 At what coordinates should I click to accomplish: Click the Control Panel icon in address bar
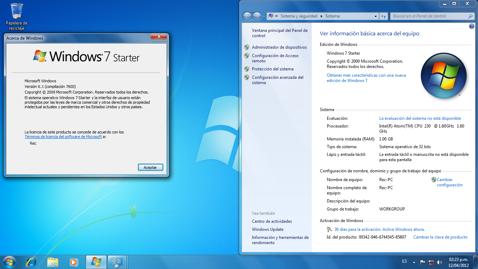(270, 16)
